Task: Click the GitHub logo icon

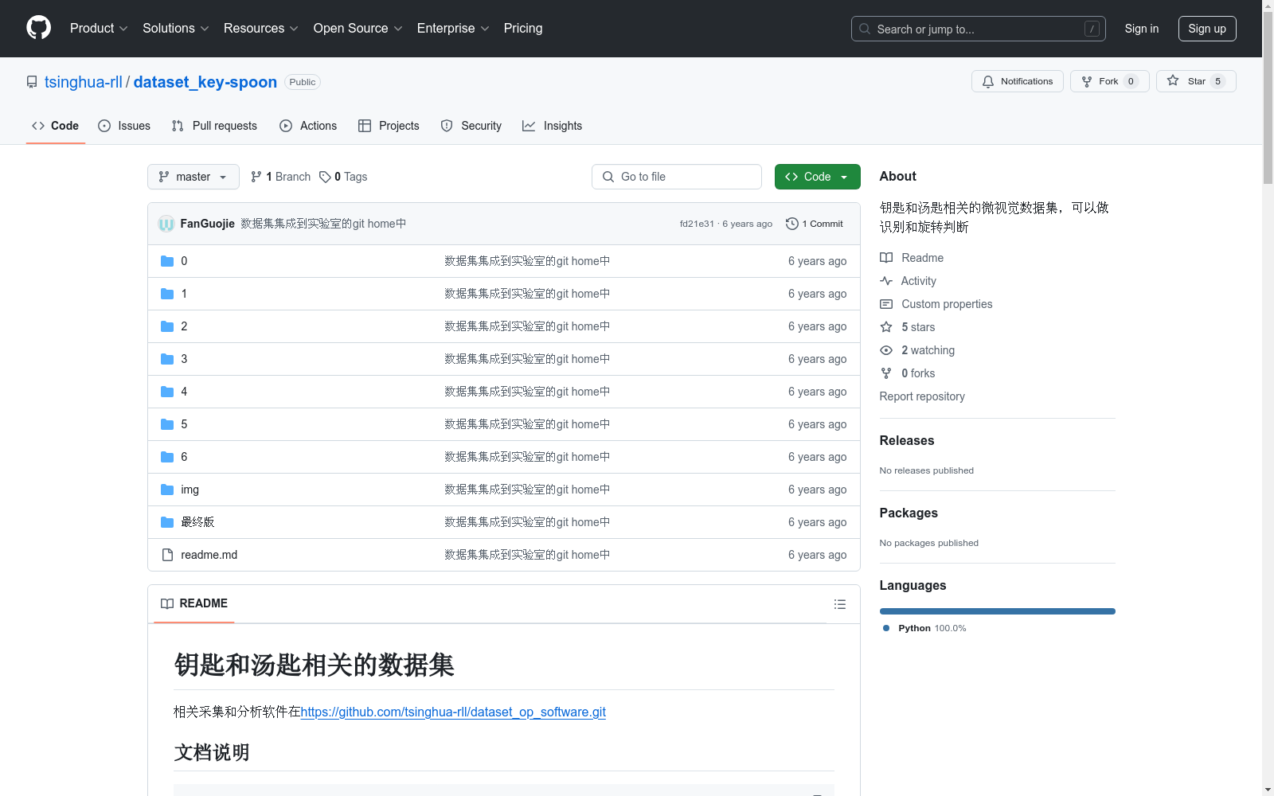Action: (x=38, y=28)
